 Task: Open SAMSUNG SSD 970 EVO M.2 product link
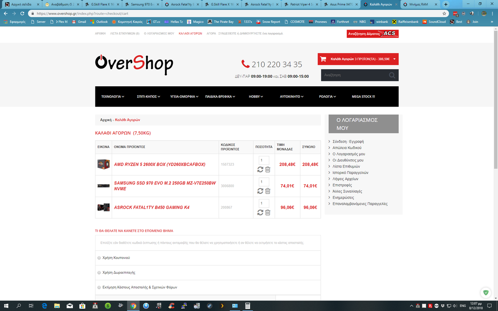pos(165,186)
